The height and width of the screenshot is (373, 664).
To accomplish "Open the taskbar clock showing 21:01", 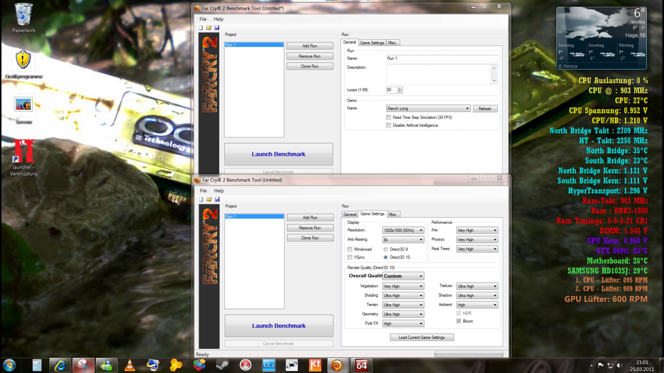I will point(642,365).
